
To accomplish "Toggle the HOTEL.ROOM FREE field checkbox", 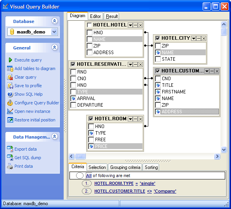I will coord(91,140).
